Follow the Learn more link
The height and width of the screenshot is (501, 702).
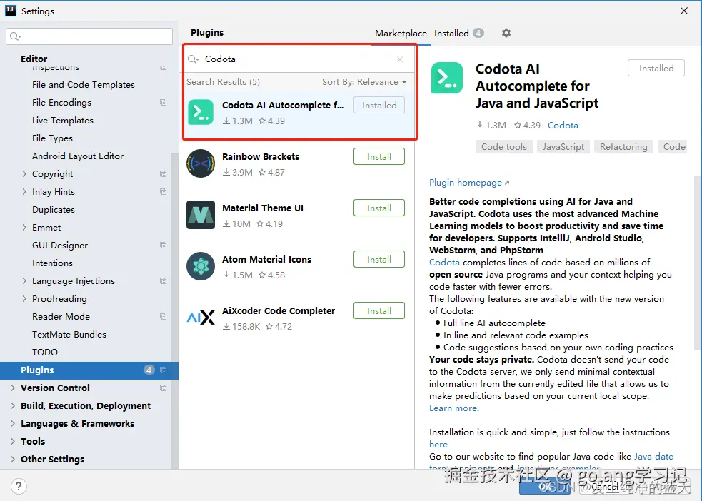[453, 408]
